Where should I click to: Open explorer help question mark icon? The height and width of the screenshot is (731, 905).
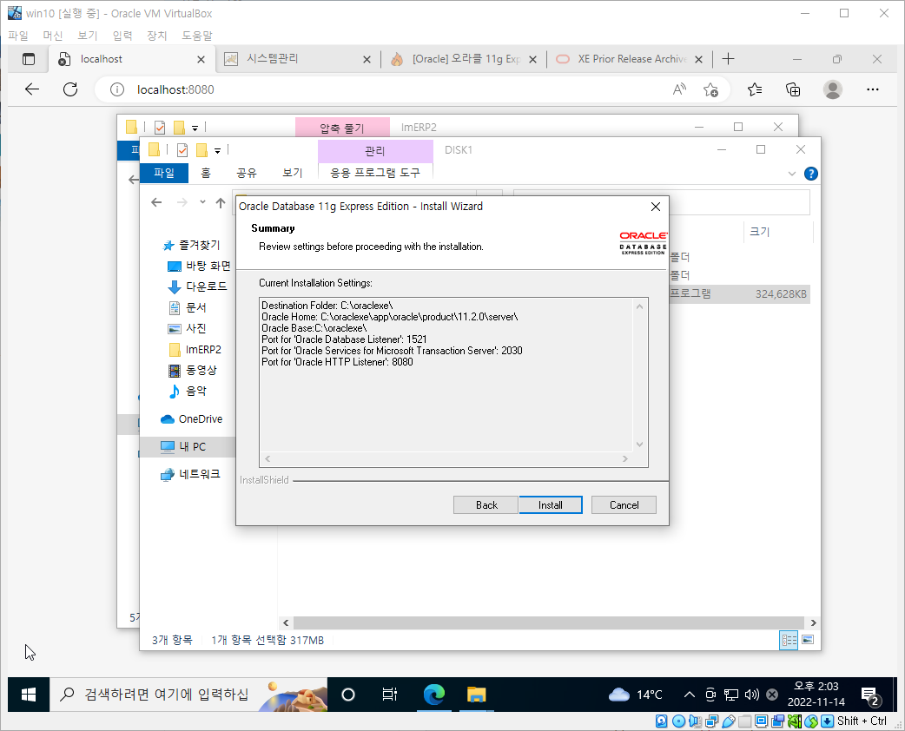[810, 174]
